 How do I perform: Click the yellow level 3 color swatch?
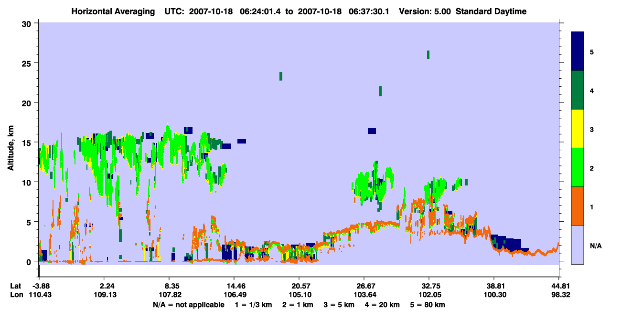[x=578, y=129]
